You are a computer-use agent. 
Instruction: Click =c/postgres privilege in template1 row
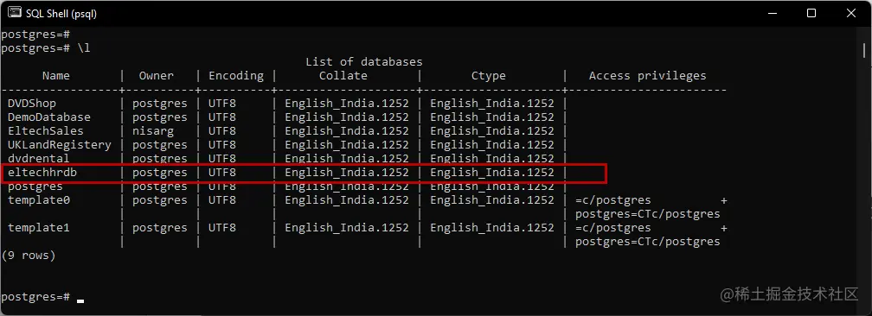pos(613,228)
